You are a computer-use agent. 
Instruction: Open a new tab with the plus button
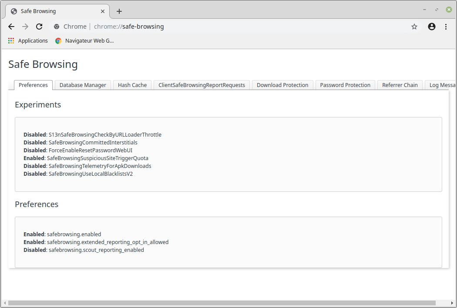tap(119, 11)
